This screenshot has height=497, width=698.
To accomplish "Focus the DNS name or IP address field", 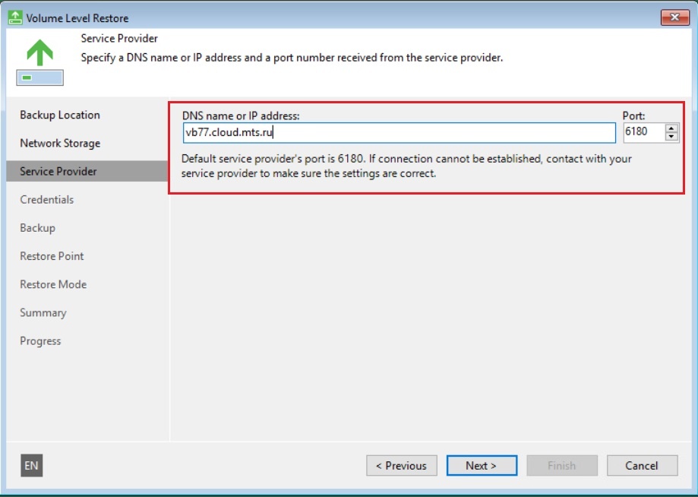I will [399, 133].
